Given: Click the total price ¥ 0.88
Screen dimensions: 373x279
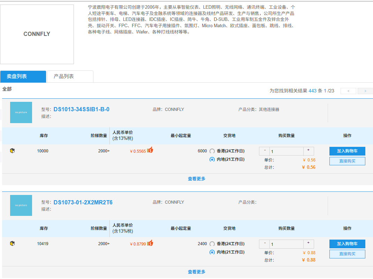Looking at the screenshot, I should [x=309, y=260].
